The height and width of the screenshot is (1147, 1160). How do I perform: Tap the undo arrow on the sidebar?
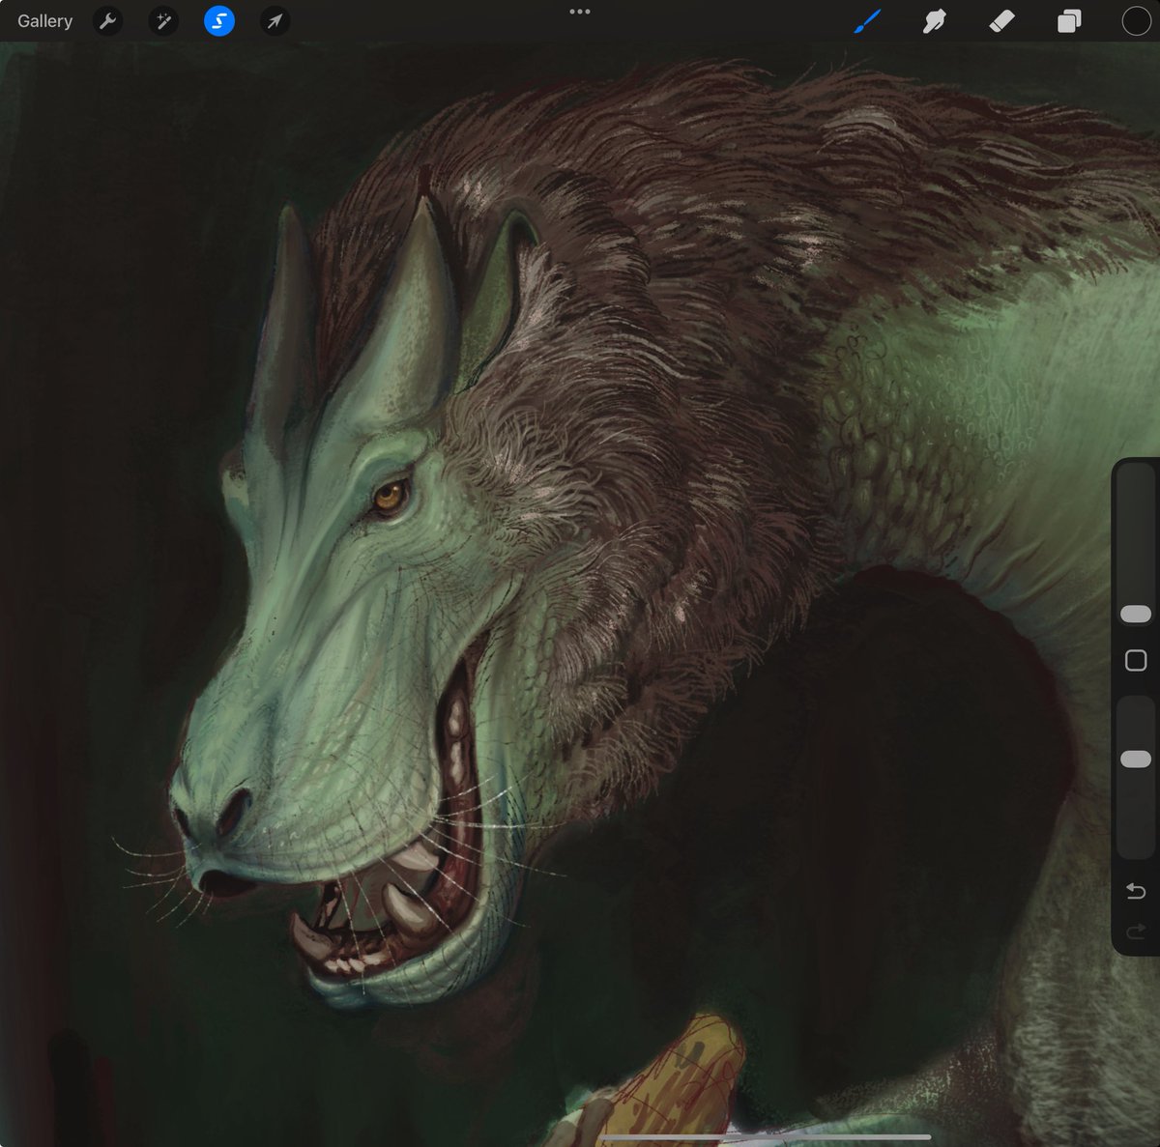pyautogui.click(x=1135, y=890)
